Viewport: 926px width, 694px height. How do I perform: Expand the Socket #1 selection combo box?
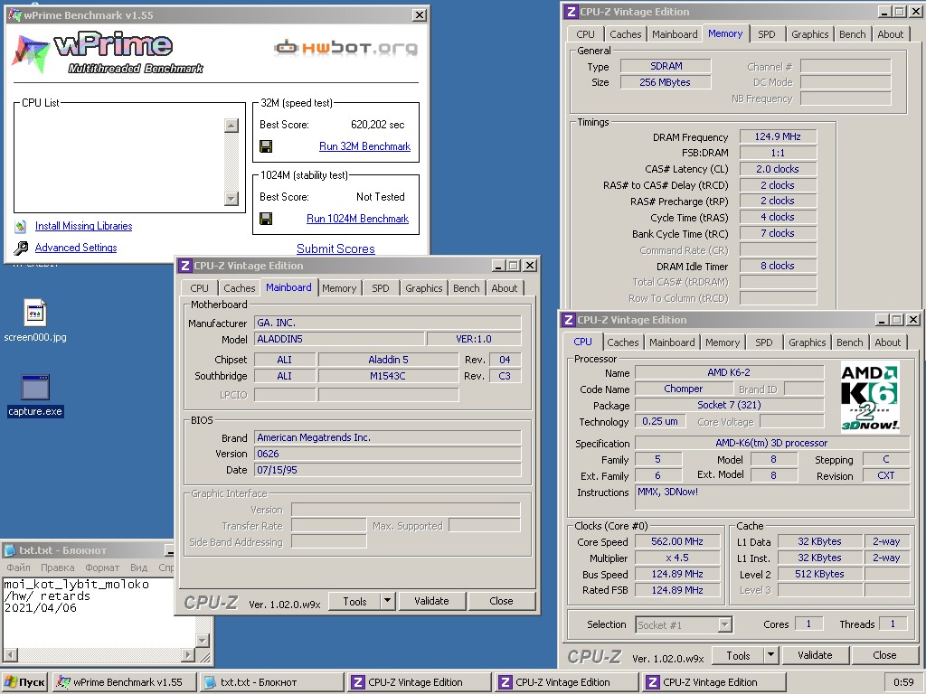click(x=725, y=624)
